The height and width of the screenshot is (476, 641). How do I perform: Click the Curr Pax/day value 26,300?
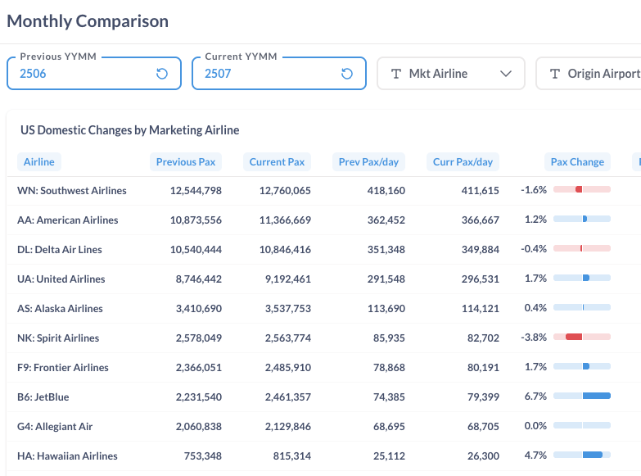point(483,456)
